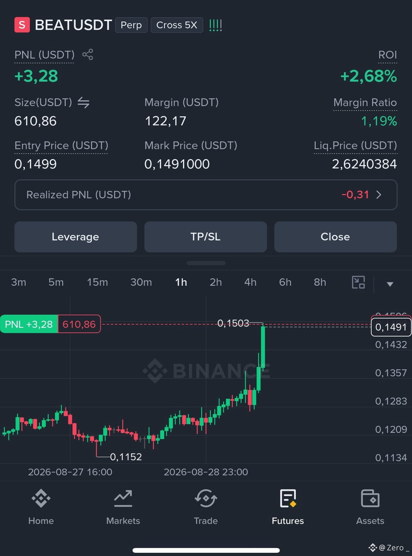Tap the ROI label for info

tap(388, 55)
